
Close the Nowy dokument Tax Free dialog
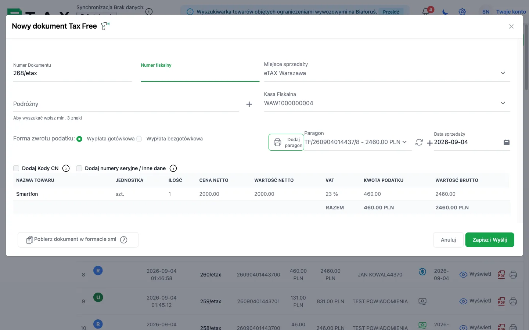pyautogui.click(x=511, y=26)
